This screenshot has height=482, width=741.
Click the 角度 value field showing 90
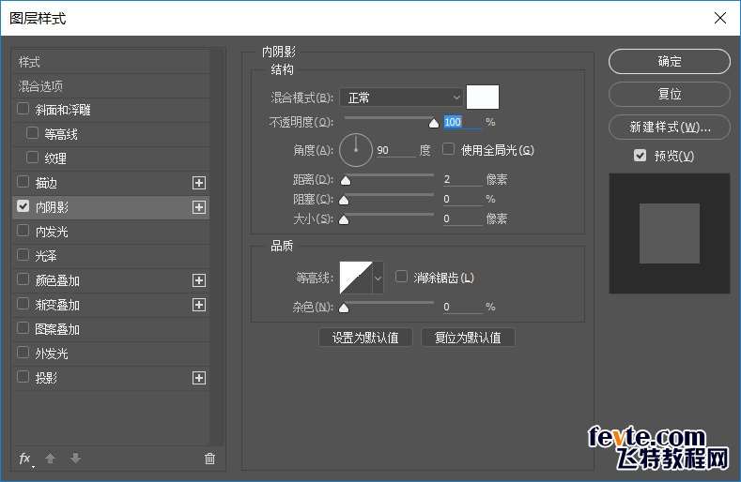point(396,151)
